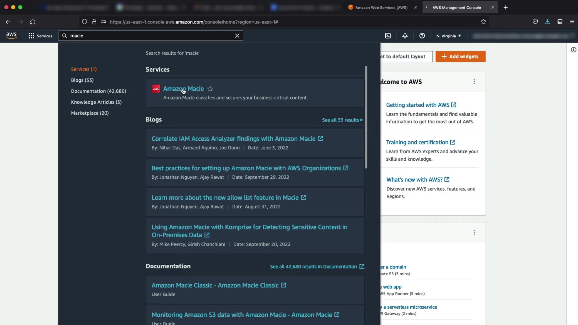Open the notifications bell icon
578x325 pixels.
[405, 36]
